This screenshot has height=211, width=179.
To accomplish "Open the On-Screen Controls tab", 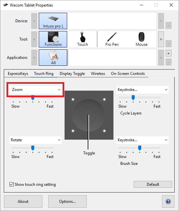I will (x=128, y=74).
